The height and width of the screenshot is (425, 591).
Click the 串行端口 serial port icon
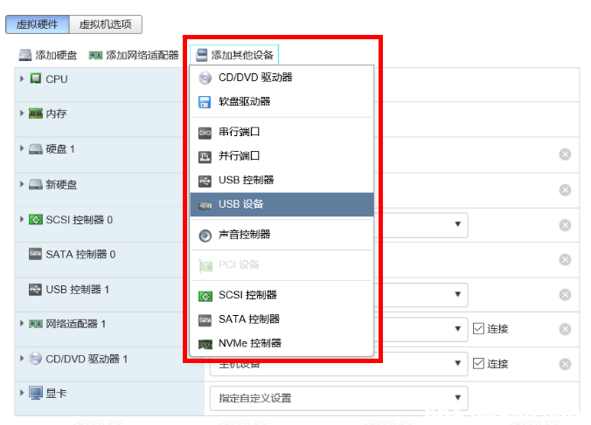(x=205, y=133)
